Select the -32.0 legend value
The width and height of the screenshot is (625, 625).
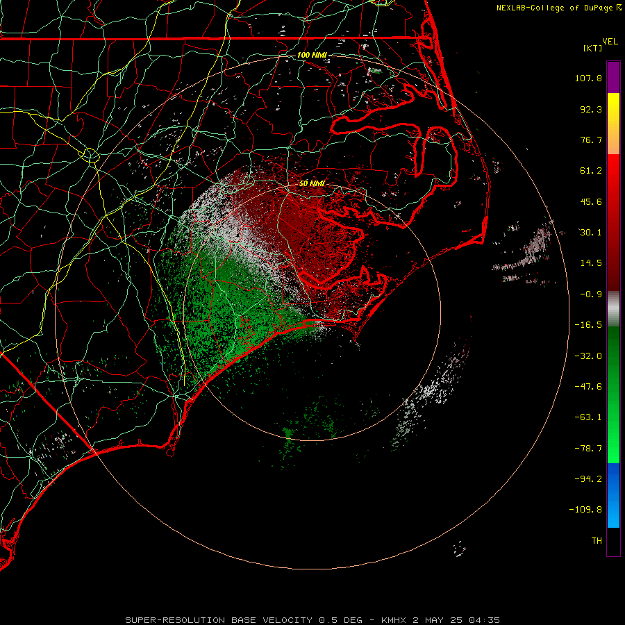[x=588, y=356]
